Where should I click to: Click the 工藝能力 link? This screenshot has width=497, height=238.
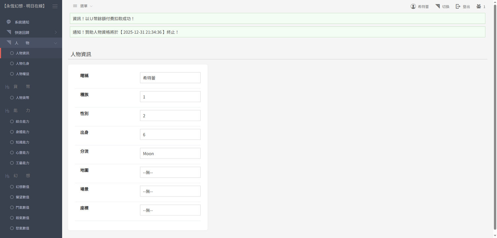pos(22,163)
